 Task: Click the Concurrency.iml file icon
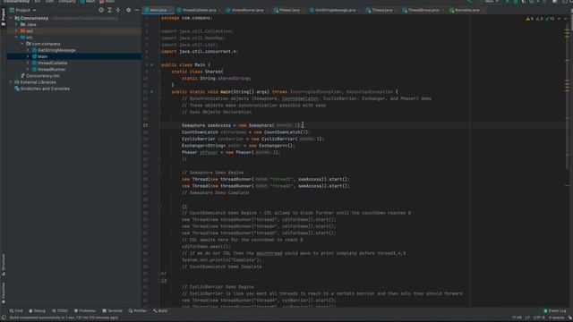22,76
